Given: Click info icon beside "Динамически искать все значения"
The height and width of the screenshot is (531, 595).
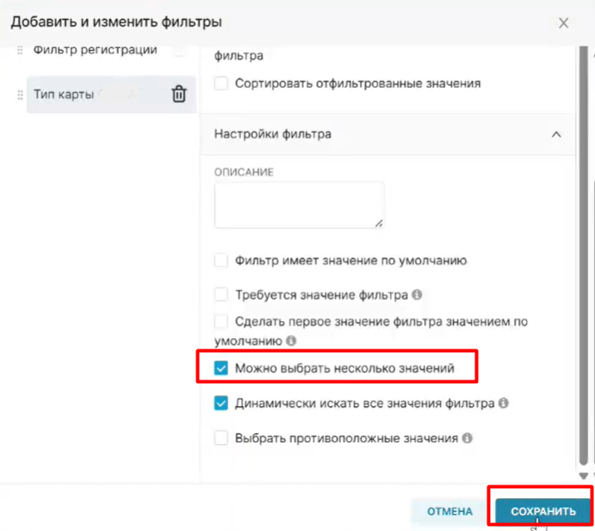Looking at the screenshot, I should [x=503, y=402].
